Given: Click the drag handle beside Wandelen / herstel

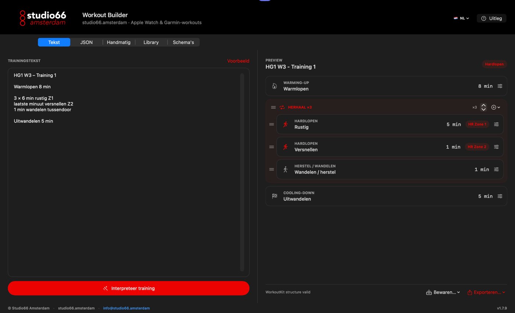Looking at the screenshot, I should pos(271,169).
